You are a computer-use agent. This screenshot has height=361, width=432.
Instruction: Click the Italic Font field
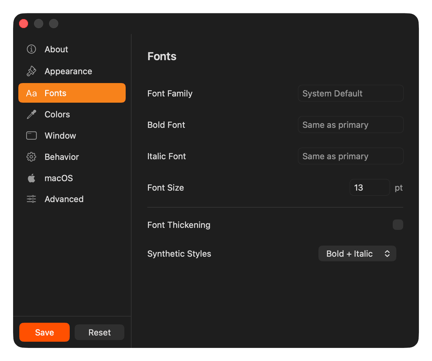coord(350,156)
